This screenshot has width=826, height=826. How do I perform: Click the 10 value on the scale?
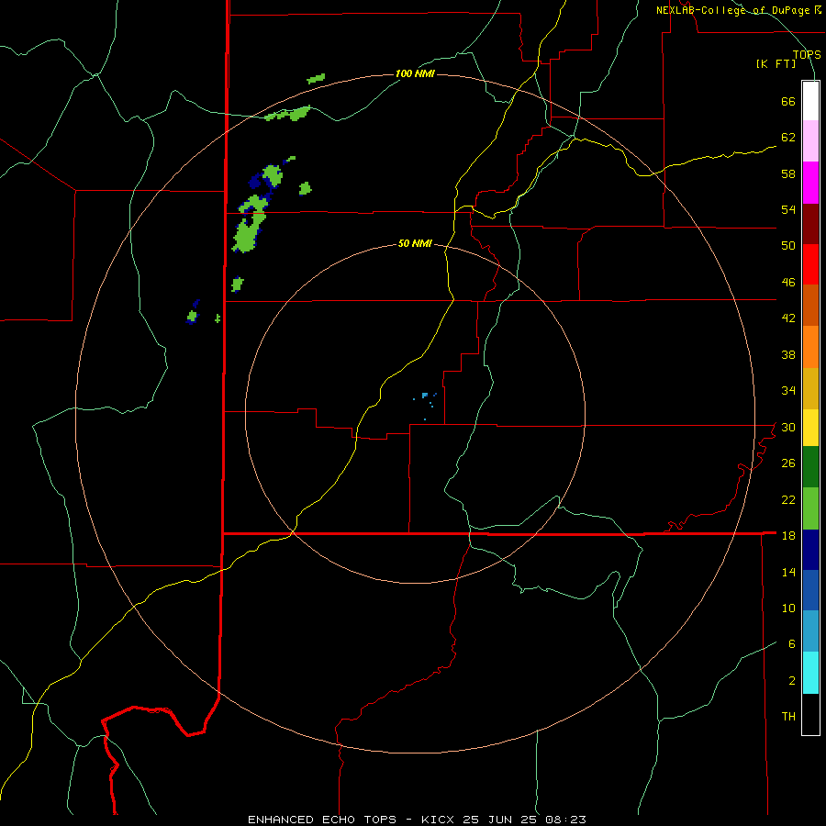(x=788, y=608)
